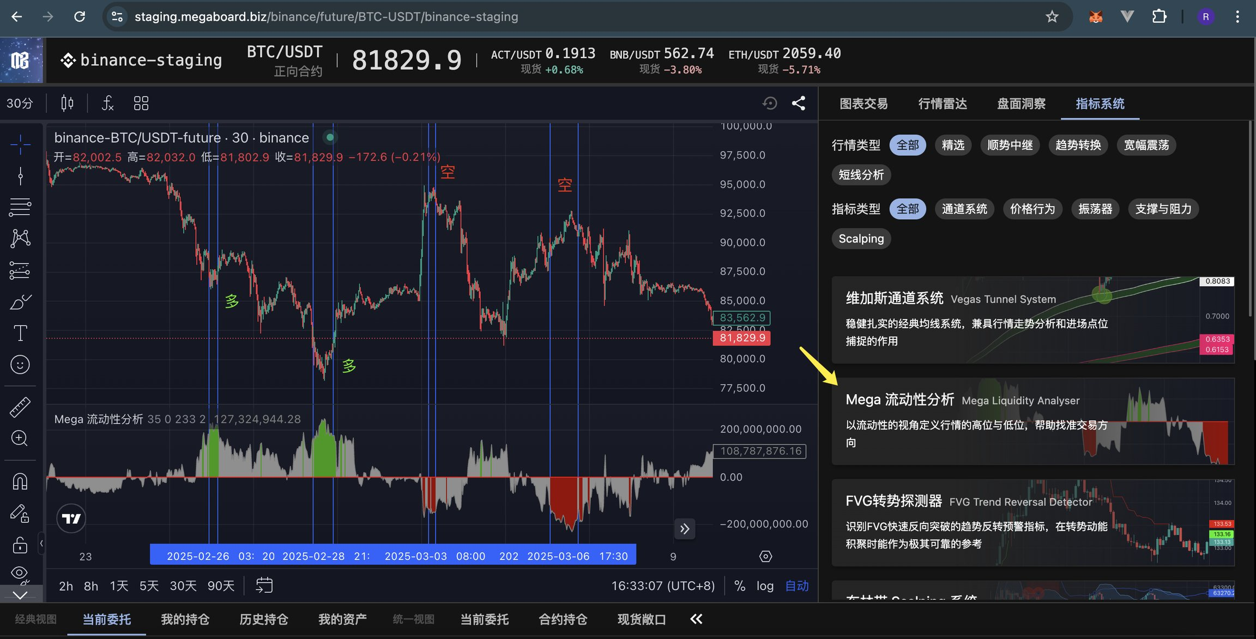Select the ruler measure tool
The height and width of the screenshot is (639, 1256).
click(x=20, y=407)
